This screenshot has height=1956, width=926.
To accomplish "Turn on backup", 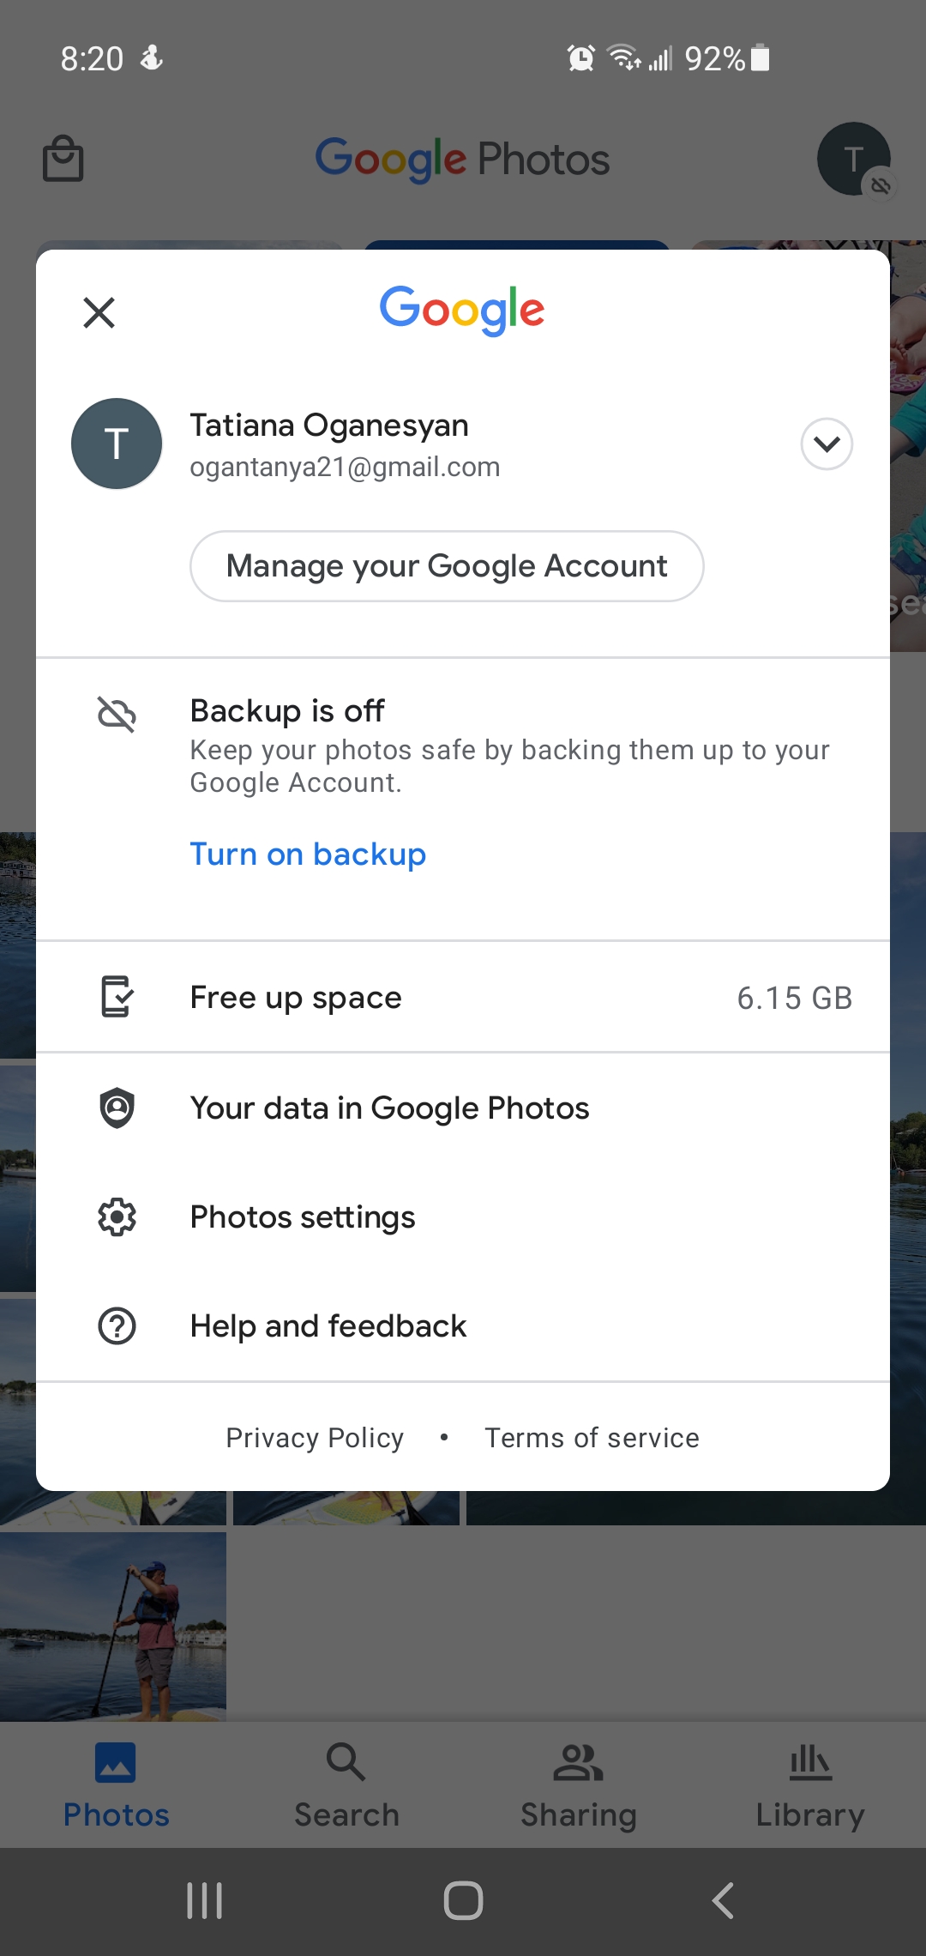I will 308,854.
